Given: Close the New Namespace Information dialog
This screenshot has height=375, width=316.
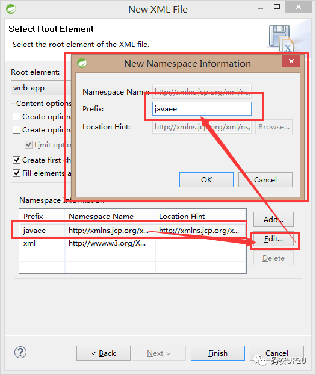Looking at the screenshot, I should 291,61.
